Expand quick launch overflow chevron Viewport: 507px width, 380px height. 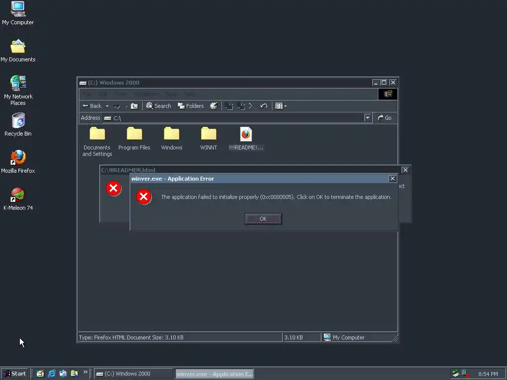(85, 372)
